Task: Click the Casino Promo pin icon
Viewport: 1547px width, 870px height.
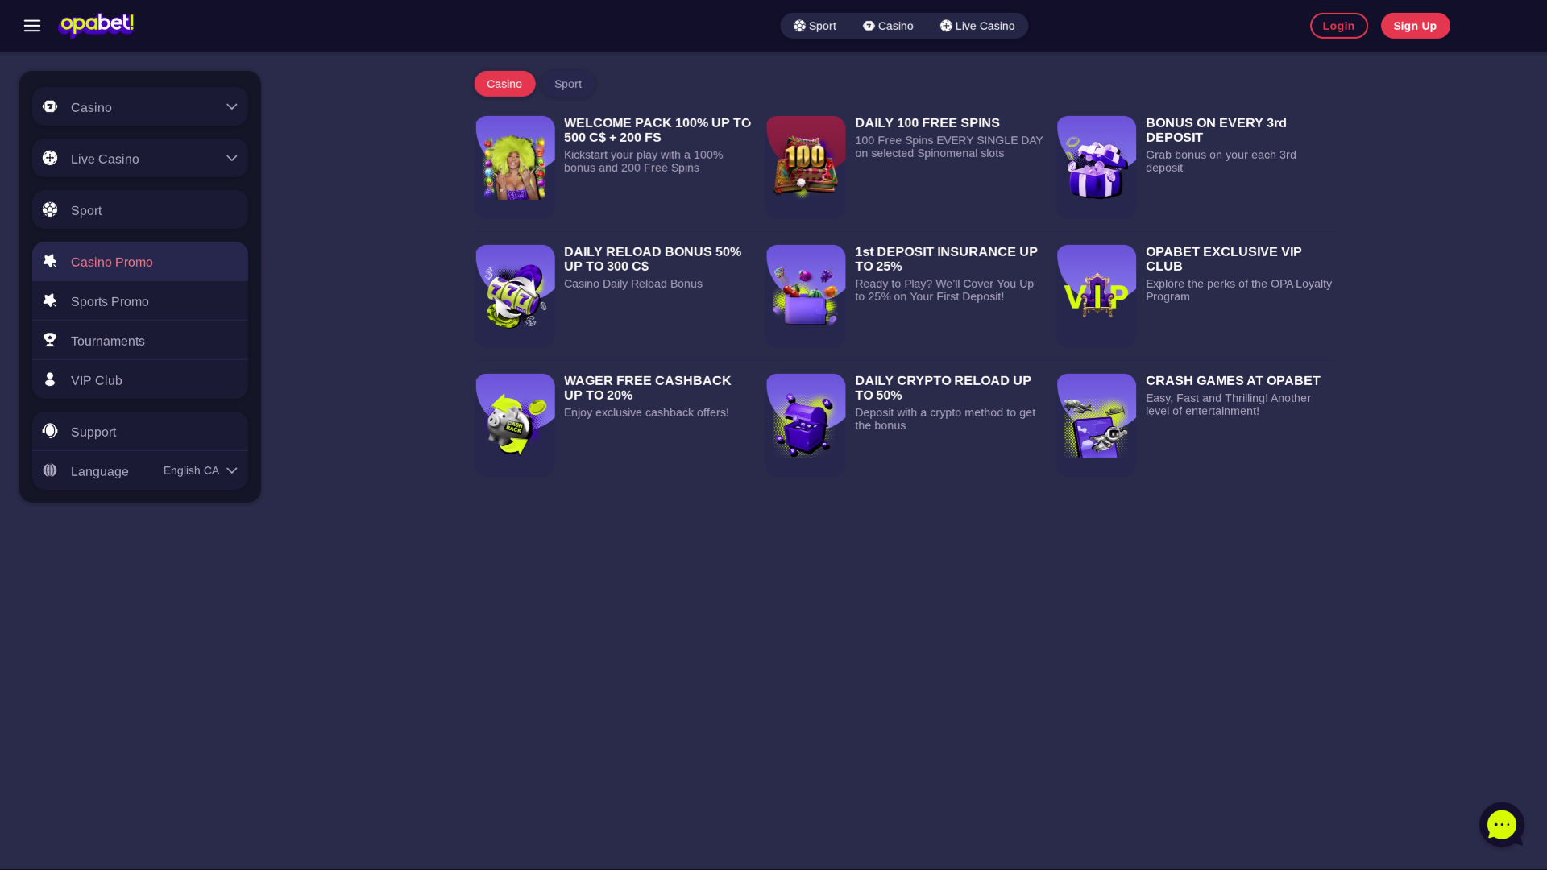Action: 50,260
